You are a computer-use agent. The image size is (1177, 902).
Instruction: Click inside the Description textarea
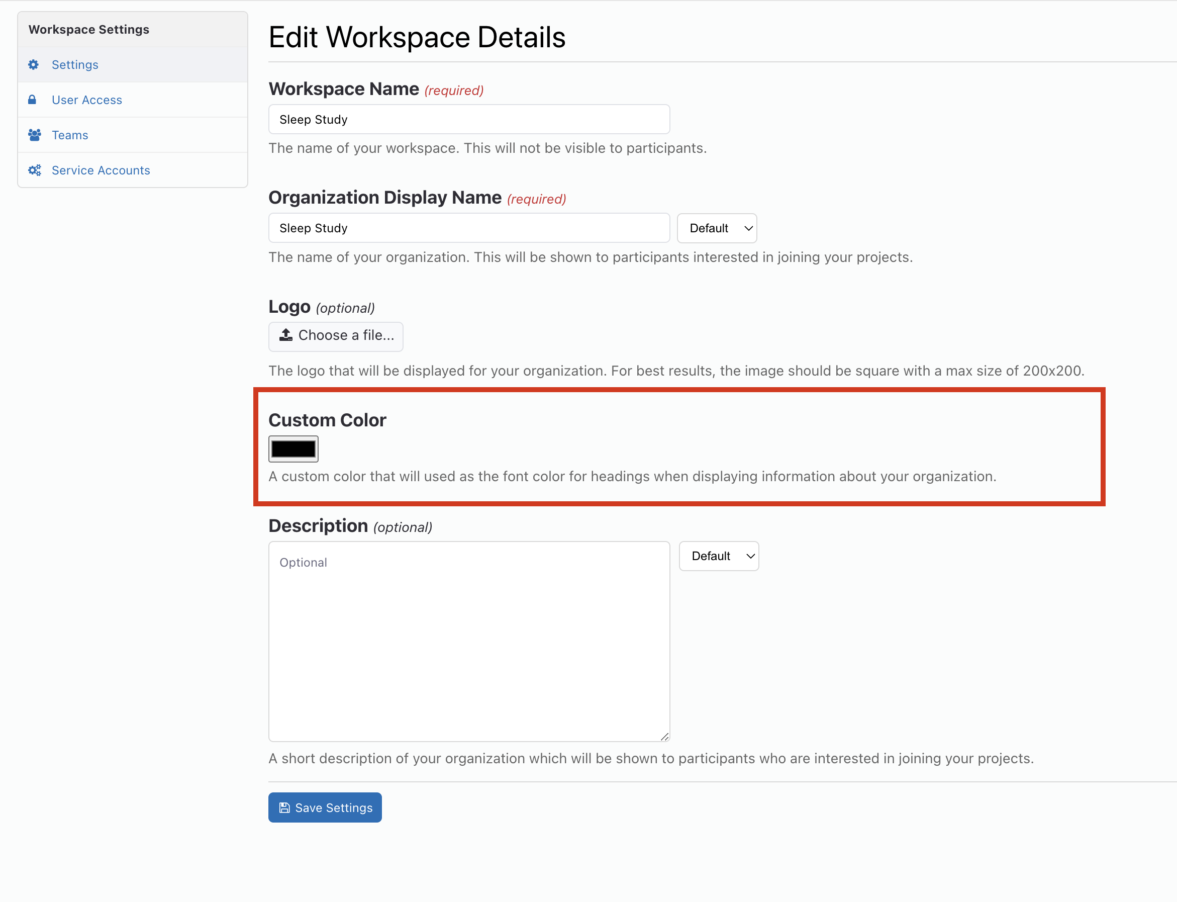[468, 642]
